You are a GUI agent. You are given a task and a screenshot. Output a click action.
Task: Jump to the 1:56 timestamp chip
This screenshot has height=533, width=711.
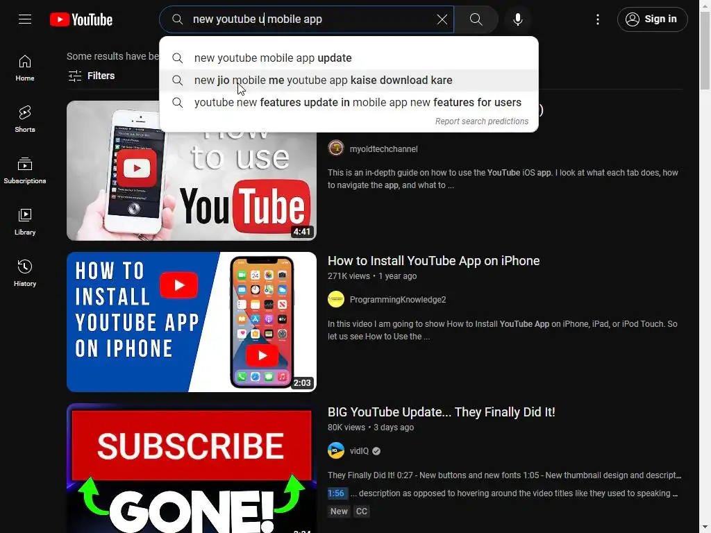336,493
